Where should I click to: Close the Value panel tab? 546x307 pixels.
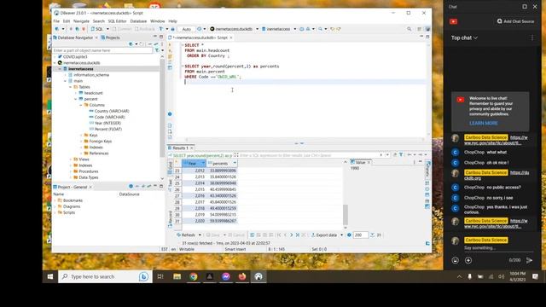click(x=369, y=163)
